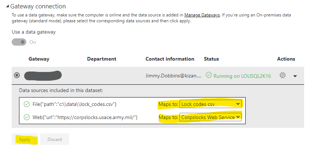Open the Manage Gateways link
The height and width of the screenshot is (153, 310).
(202, 15)
